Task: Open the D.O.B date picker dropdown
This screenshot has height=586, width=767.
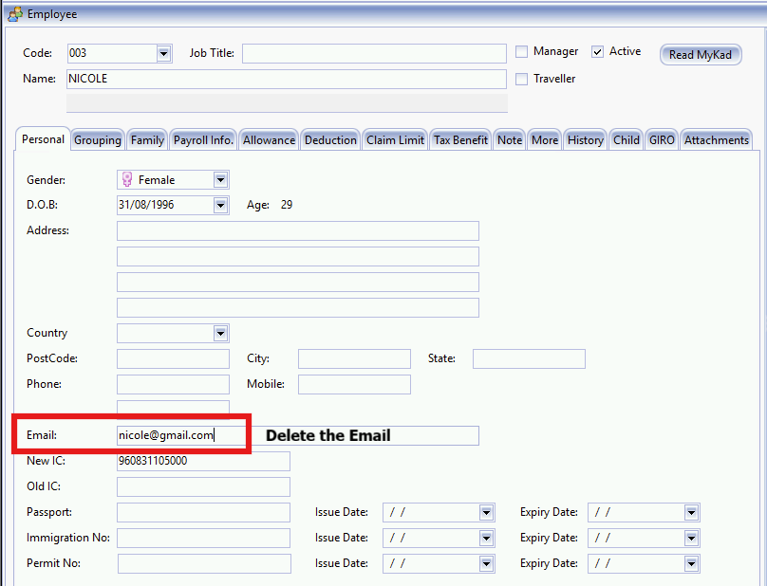Action: 220,205
